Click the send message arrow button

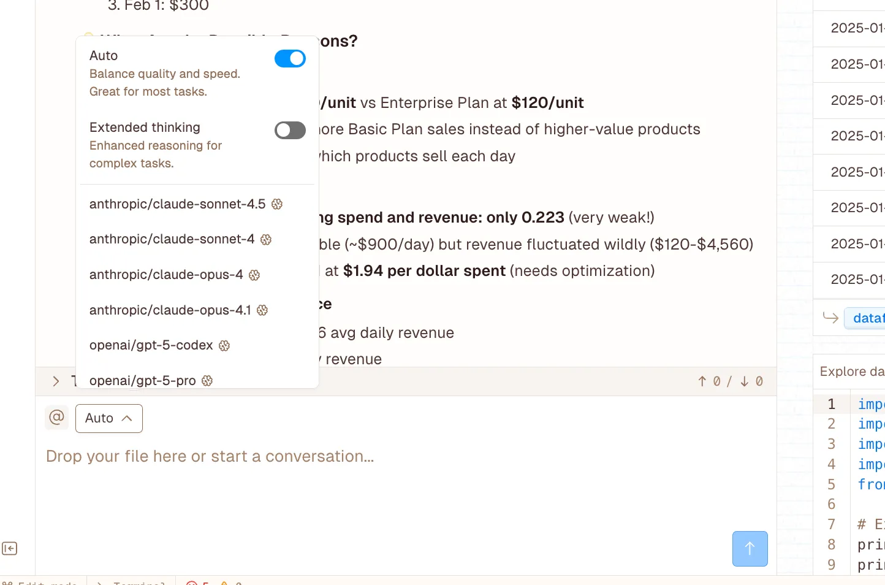(750, 548)
